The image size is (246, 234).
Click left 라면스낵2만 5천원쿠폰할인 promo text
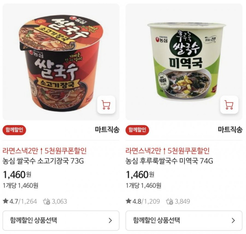44,151
